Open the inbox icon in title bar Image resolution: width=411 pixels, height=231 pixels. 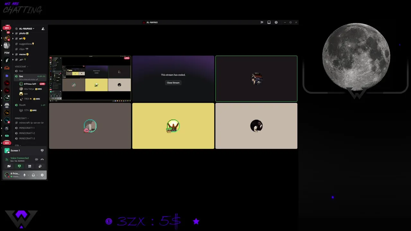pyautogui.click(x=269, y=22)
